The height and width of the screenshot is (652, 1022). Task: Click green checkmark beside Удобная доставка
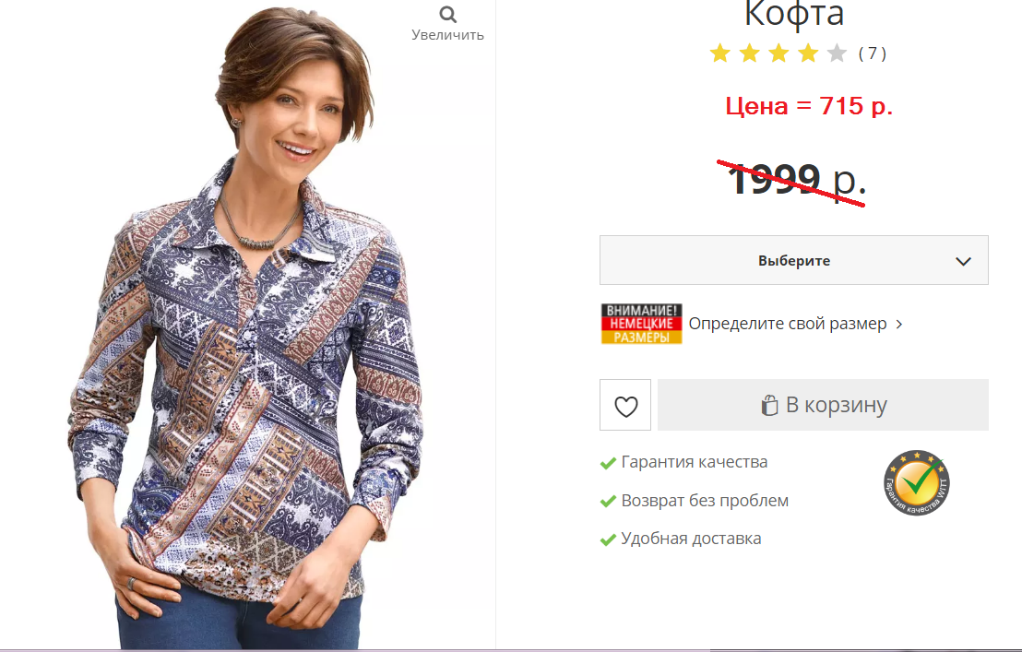[x=608, y=539]
